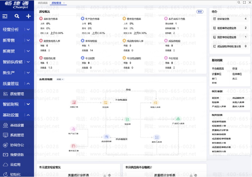The width and height of the screenshot is (252, 177).
Task: Click the 生产加工单 flowchart icon
Action: click(73, 129)
